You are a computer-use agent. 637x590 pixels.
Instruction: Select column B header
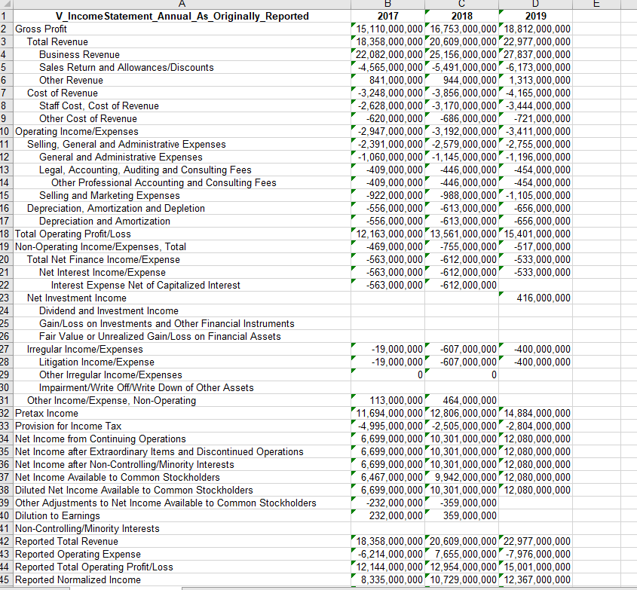coord(387,5)
